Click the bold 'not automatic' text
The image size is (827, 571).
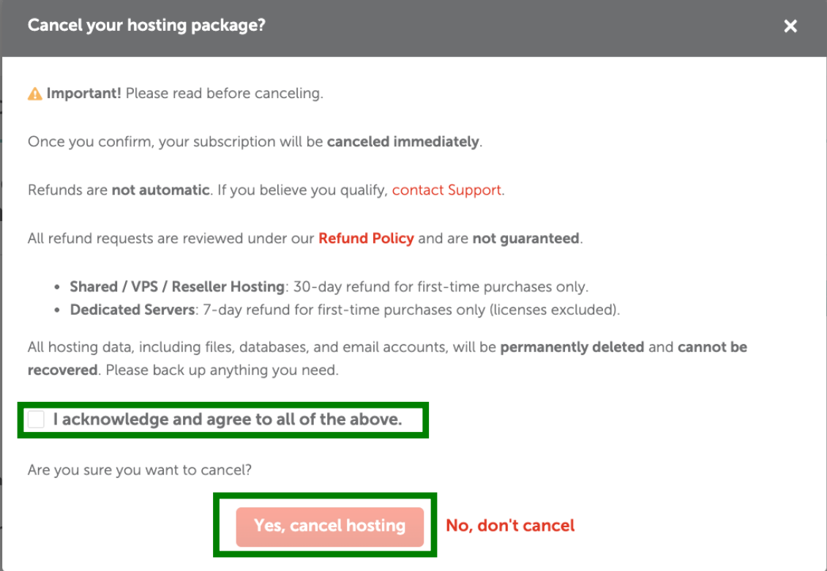point(160,190)
